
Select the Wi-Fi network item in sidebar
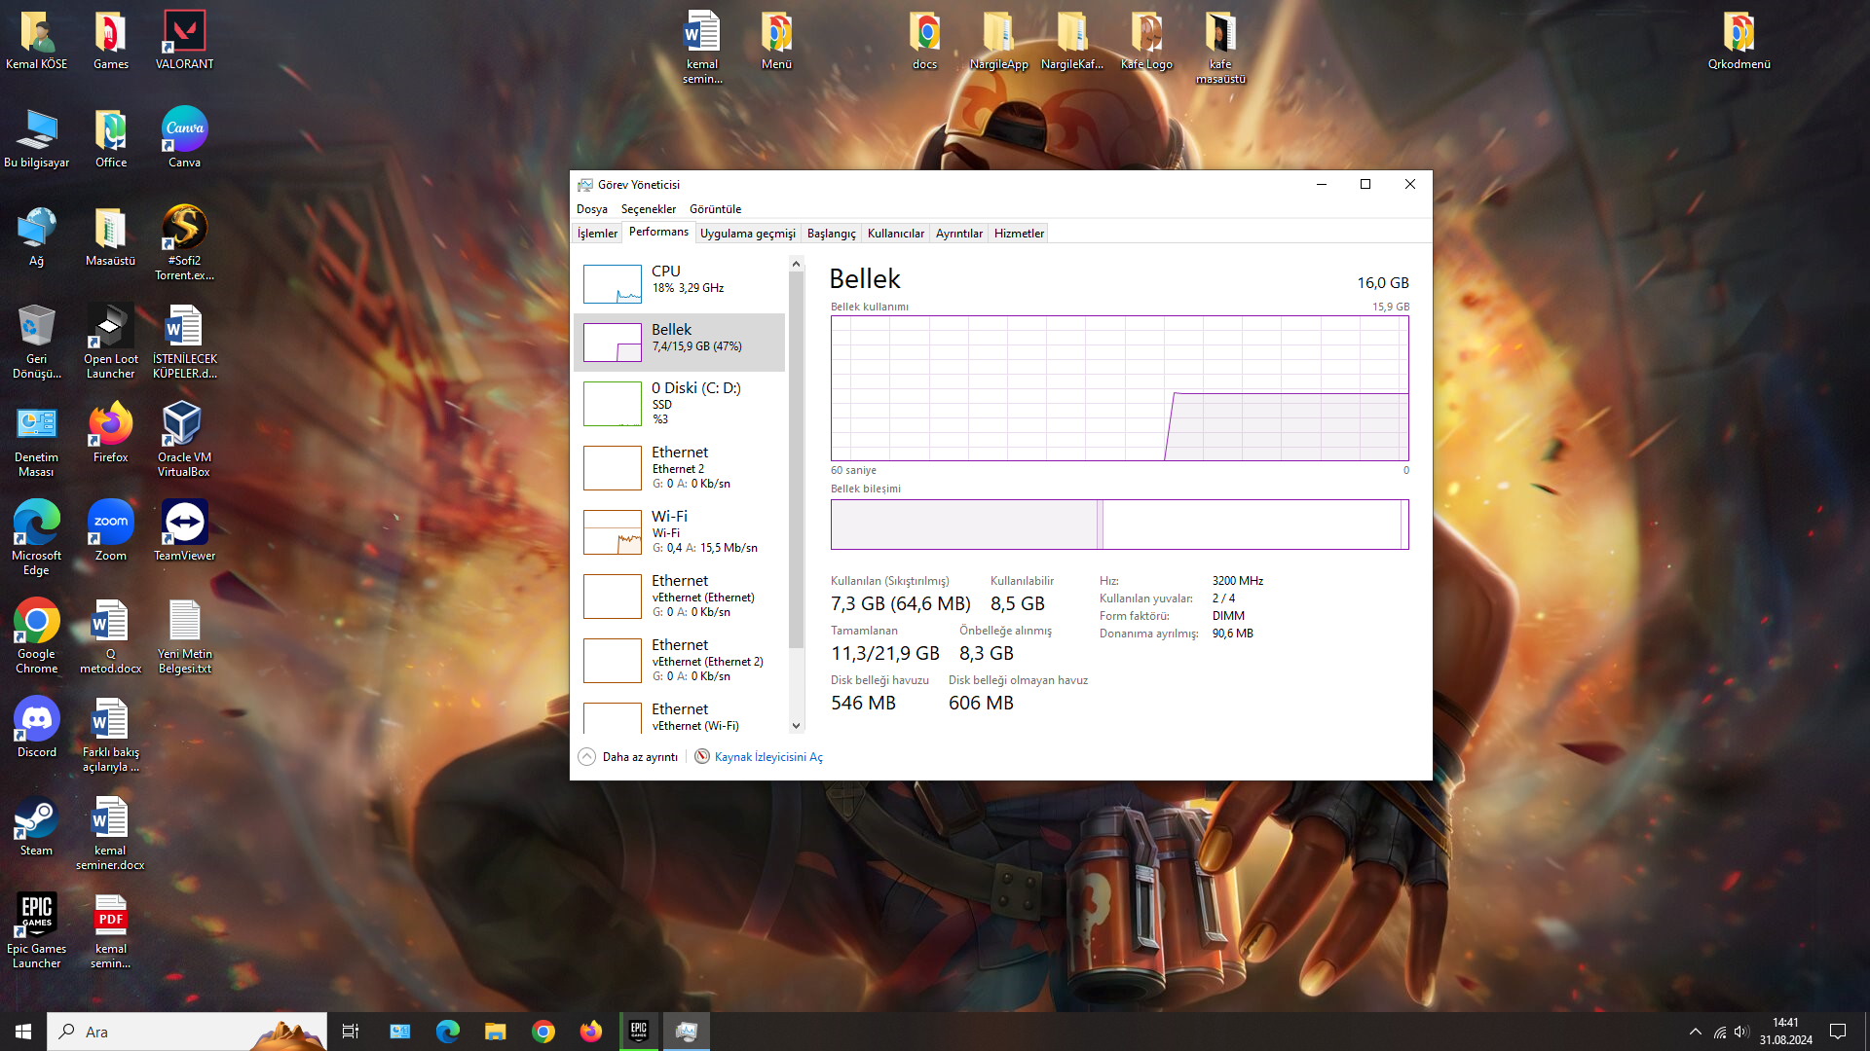click(679, 531)
